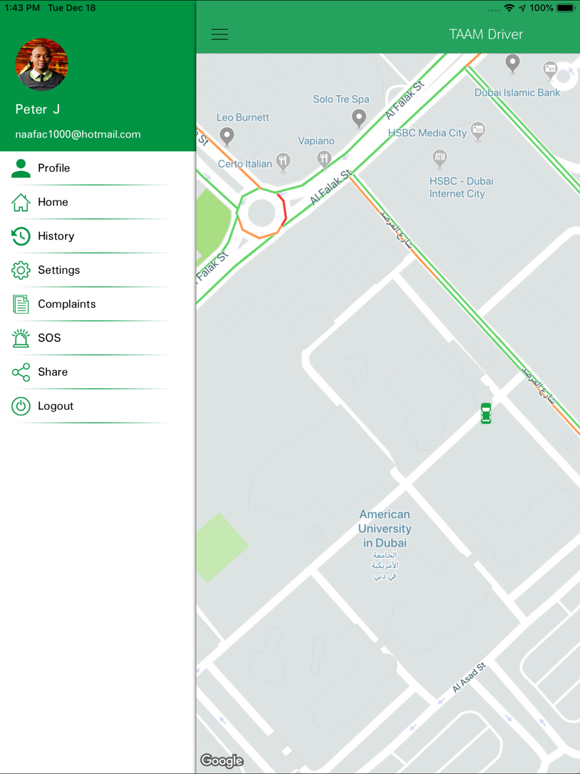Tap the Complaints document icon
580x774 pixels.
tap(21, 304)
